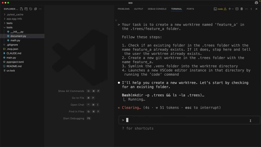The height and width of the screenshot is (147, 261).
Task: Open the Ports tab
Action: 190,9
